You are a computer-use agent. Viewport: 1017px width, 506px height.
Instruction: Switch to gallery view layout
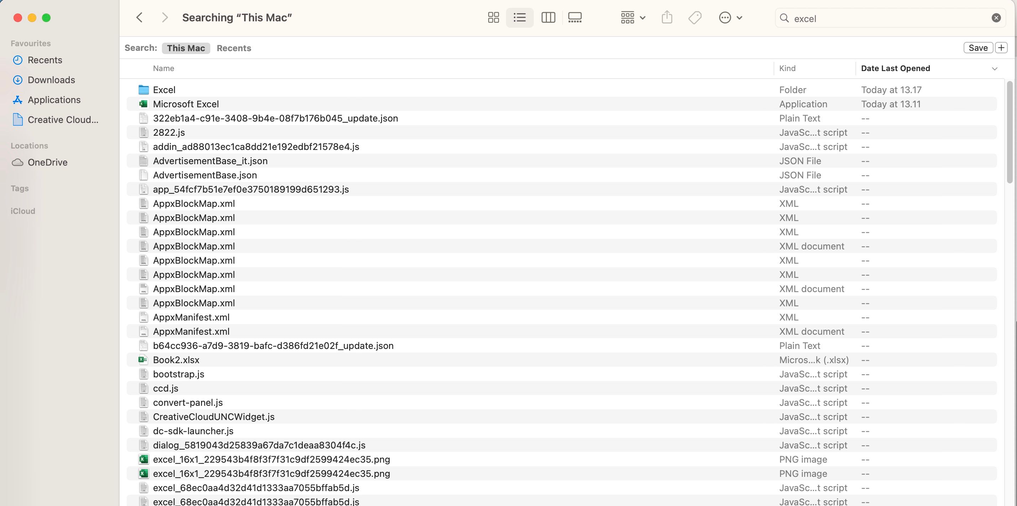coord(574,17)
